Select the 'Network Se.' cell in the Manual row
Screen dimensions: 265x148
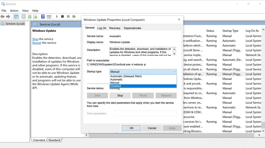(253, 55)
